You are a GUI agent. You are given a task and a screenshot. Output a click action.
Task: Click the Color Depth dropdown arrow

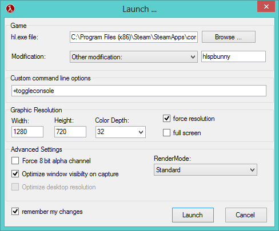coord(141,132)
